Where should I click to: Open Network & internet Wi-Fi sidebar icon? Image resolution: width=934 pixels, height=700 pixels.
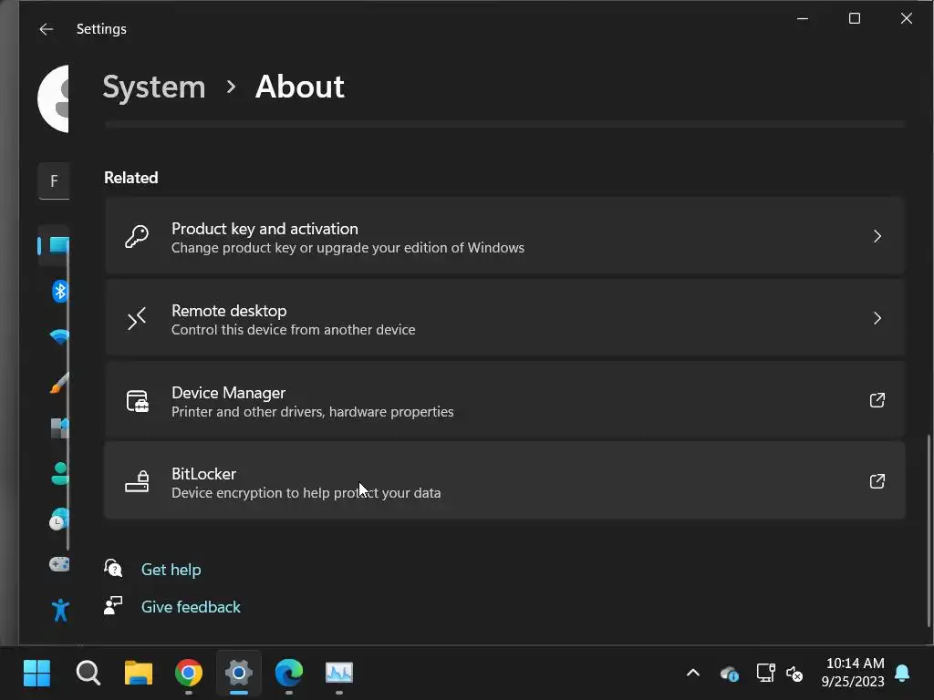(59, 337)
